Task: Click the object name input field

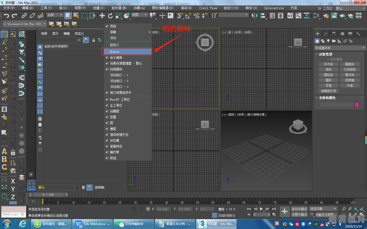Action: (337, 105)
